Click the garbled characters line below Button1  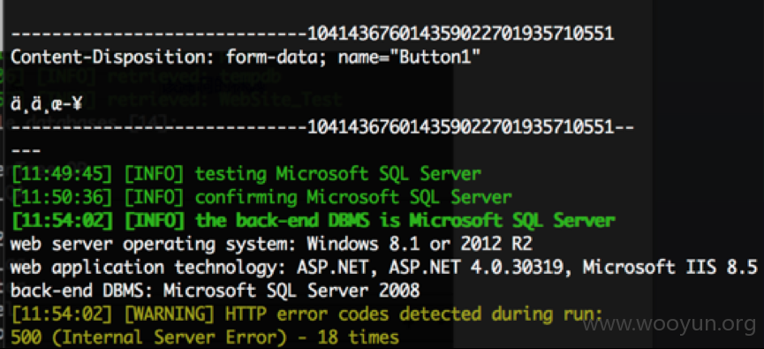[x=46, y=103]
